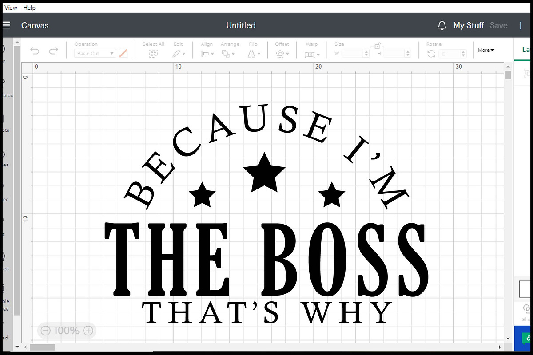Click the canvas vertical scrollbar thumb

[508, 75]
